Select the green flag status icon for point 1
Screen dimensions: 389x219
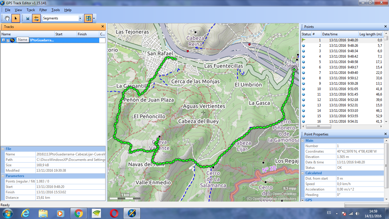(303, 40)
